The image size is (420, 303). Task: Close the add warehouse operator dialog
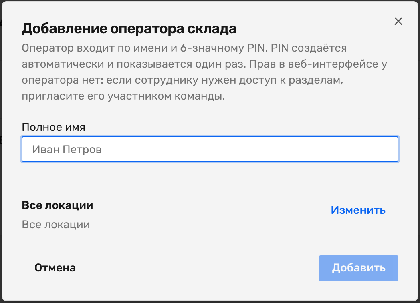click(x=398, y=21)
